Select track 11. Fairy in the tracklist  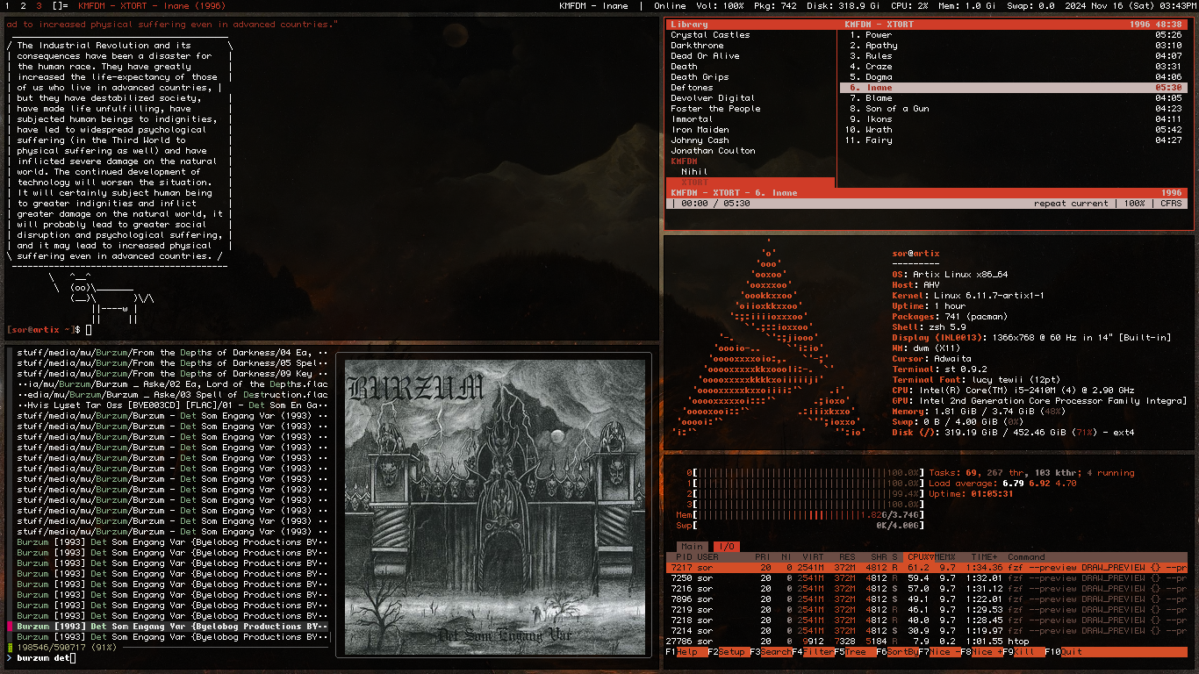pos(1013,140)
